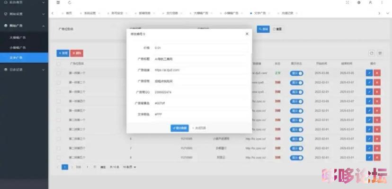Click blue edit icon in first table row
The width and height of the screenshot is (392, 189).
[x=369, y=73]
